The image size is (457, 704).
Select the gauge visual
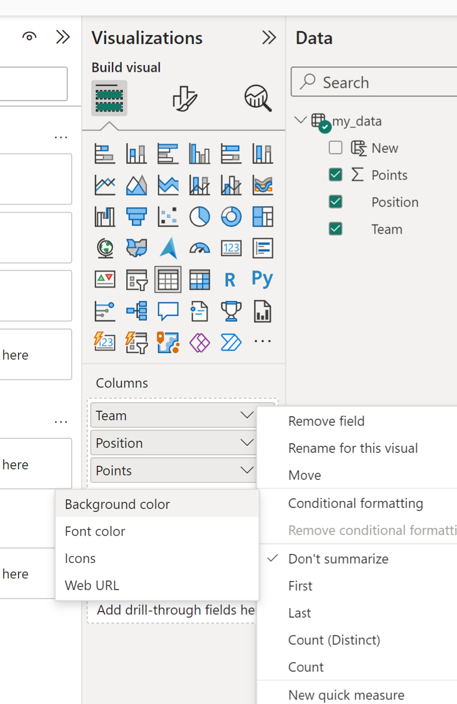200,248
